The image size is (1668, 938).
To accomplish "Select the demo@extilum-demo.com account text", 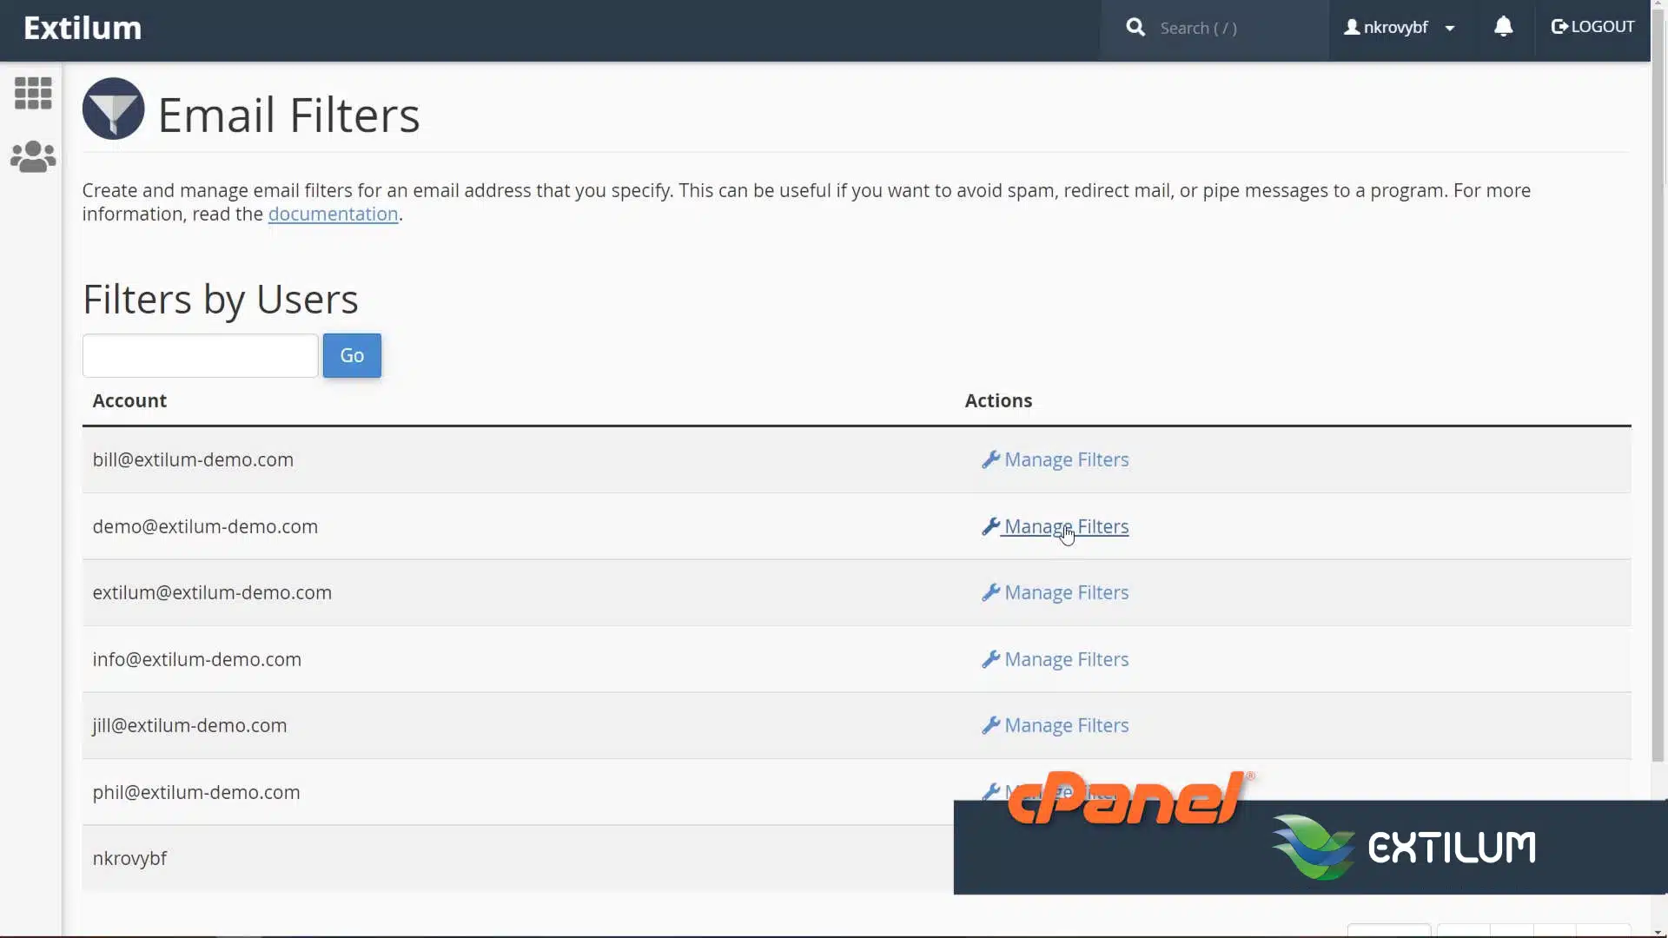I will [205, 526].
